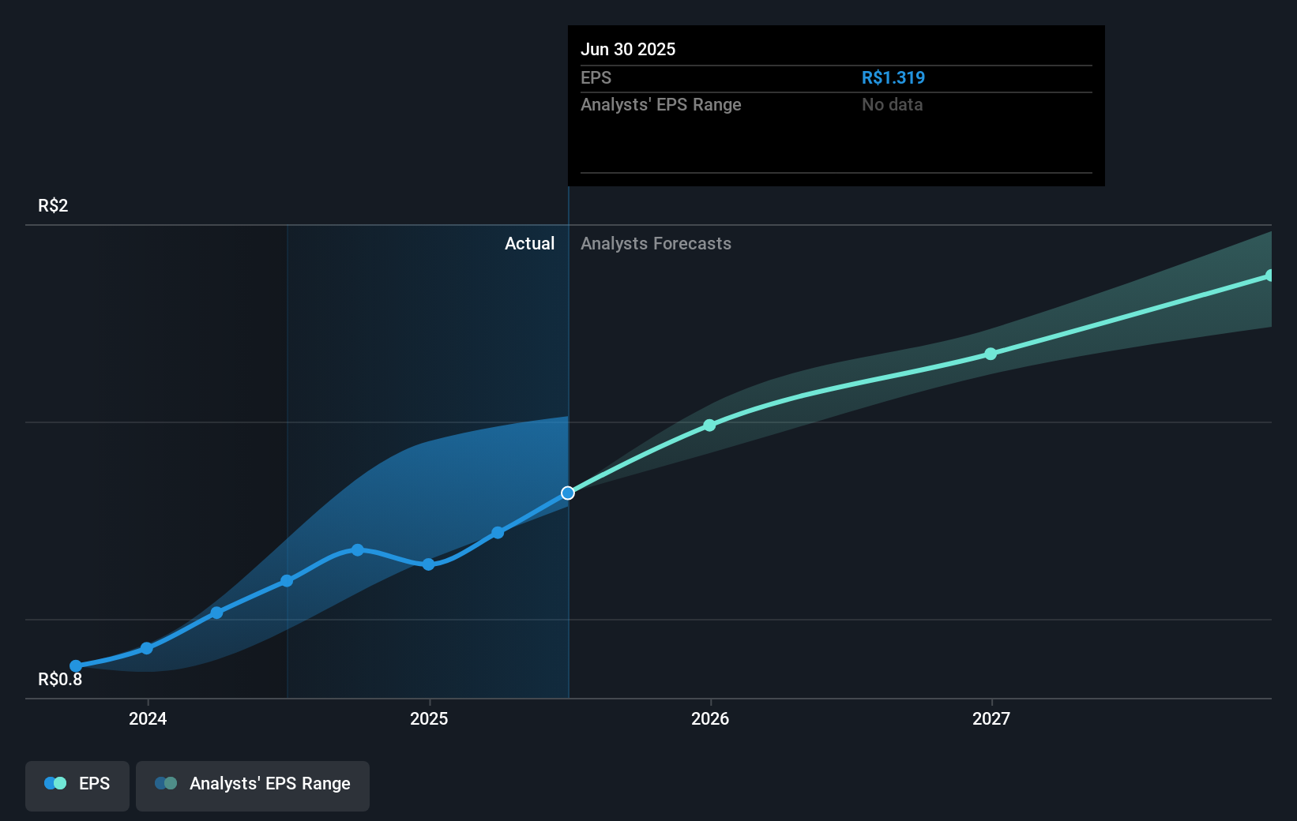Click the 2027 forecast data point
1297x821 pixels.
click(x=991, y=354)
